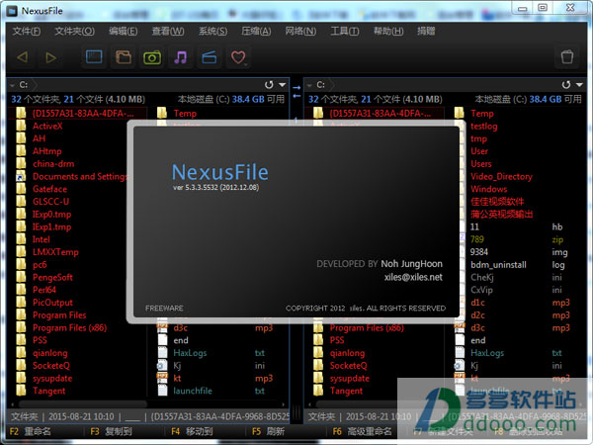Select d1c mp3 file in right panel
Screen dimensions: 593x445
(477, 303)
